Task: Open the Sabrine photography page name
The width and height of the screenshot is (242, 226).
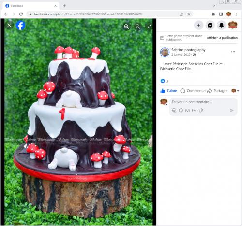Action: 188,50
